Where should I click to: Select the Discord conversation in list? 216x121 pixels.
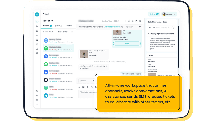tap(58, 56)
